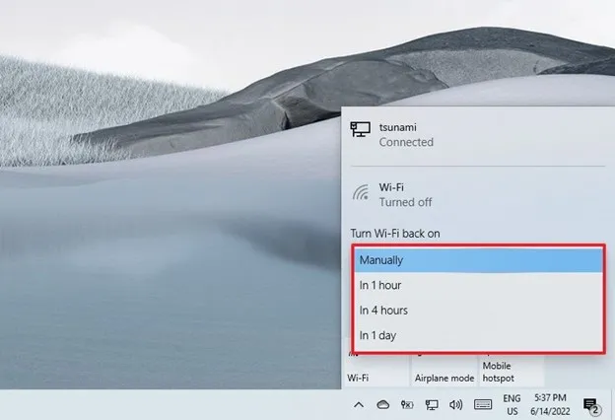Open the OneDrive cloud tray icon
The height and width of the screenshot is (420, 615).
[x=382, y=404]
